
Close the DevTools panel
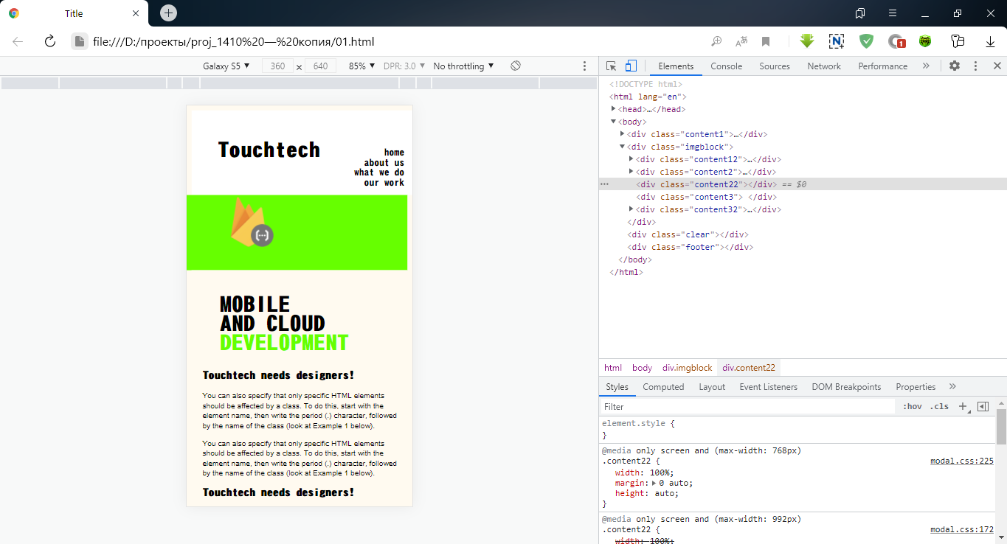997,66
